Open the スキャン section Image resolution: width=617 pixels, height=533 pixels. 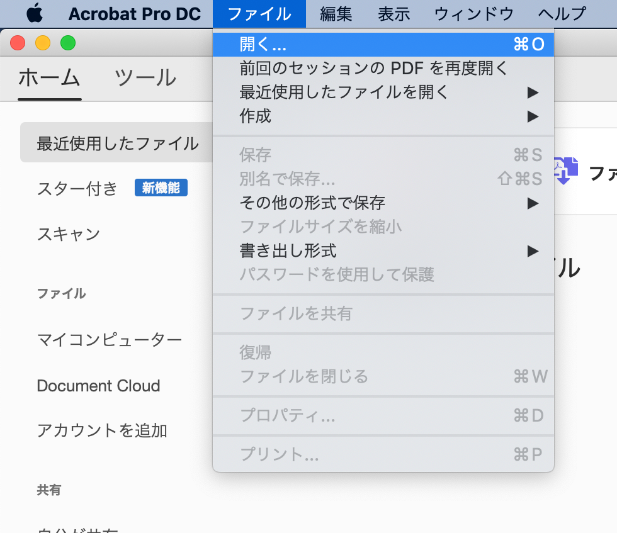click(68, 233)
